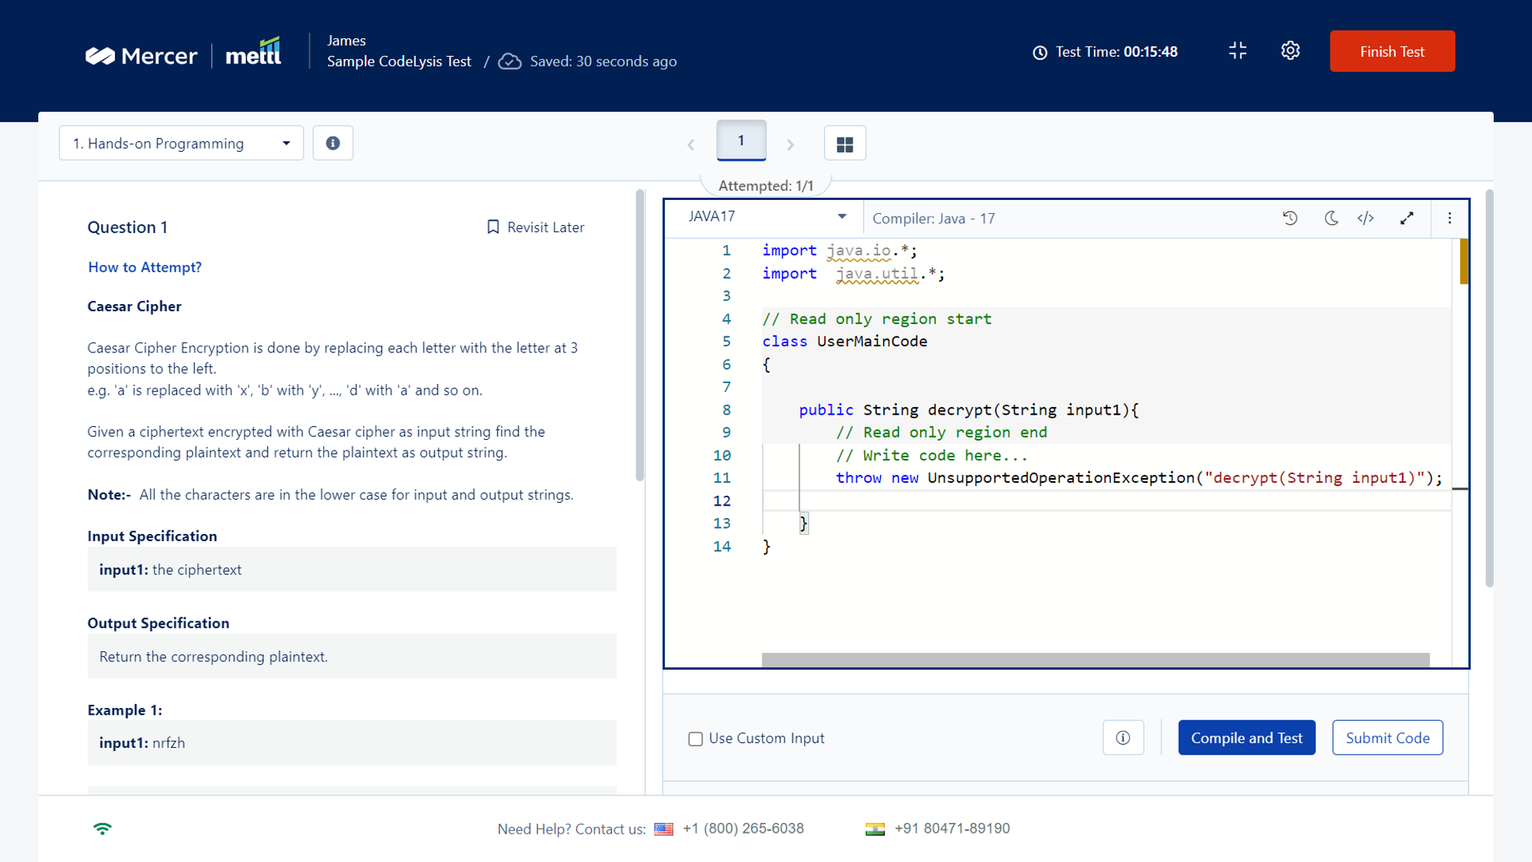This screenshot has height=862, width=1532.
Task: Click the public String decrypt code line
Action: 968,410
